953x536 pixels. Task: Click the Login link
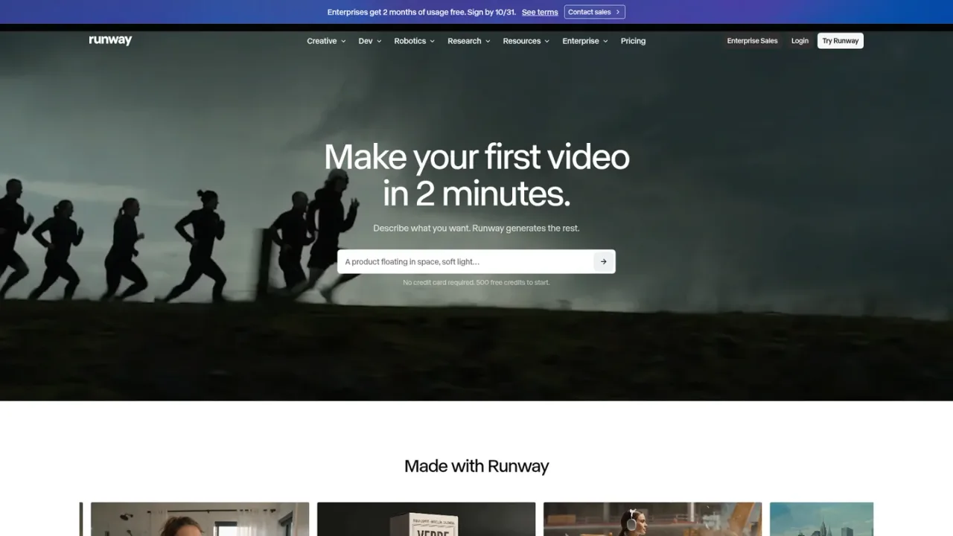tap(800, 41)
